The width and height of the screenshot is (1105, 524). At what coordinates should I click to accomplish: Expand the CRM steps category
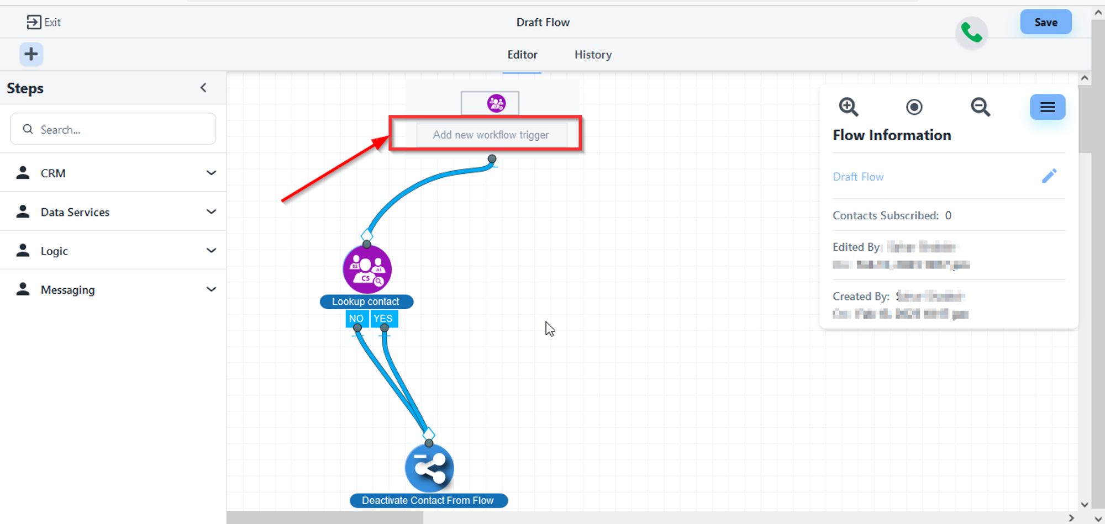211,173
